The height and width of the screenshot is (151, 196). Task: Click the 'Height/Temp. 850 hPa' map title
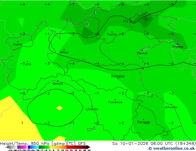pyautogui.click(x=25, y=144)
